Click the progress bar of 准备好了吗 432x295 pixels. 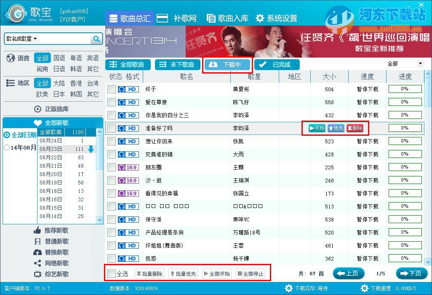[405, 128]
